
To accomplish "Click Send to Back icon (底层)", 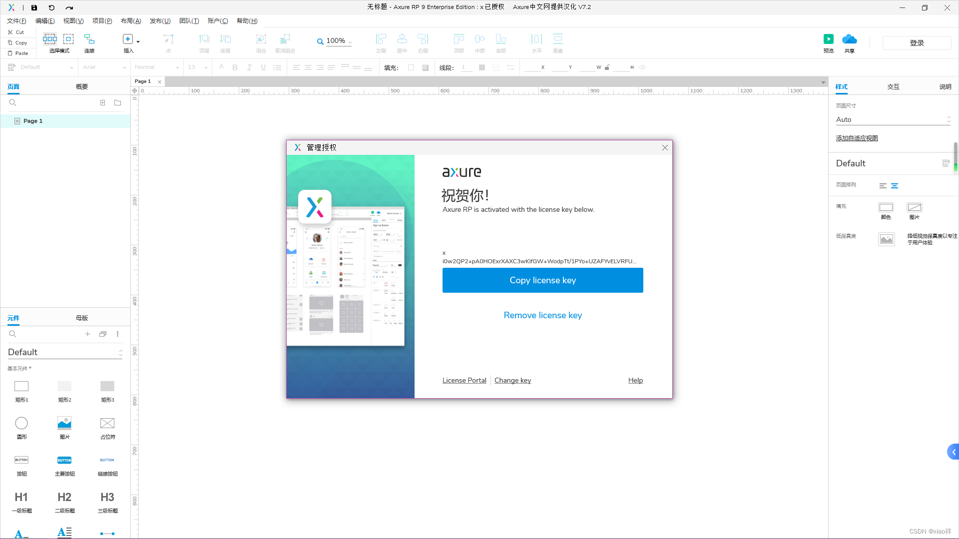I will (225, 39).
